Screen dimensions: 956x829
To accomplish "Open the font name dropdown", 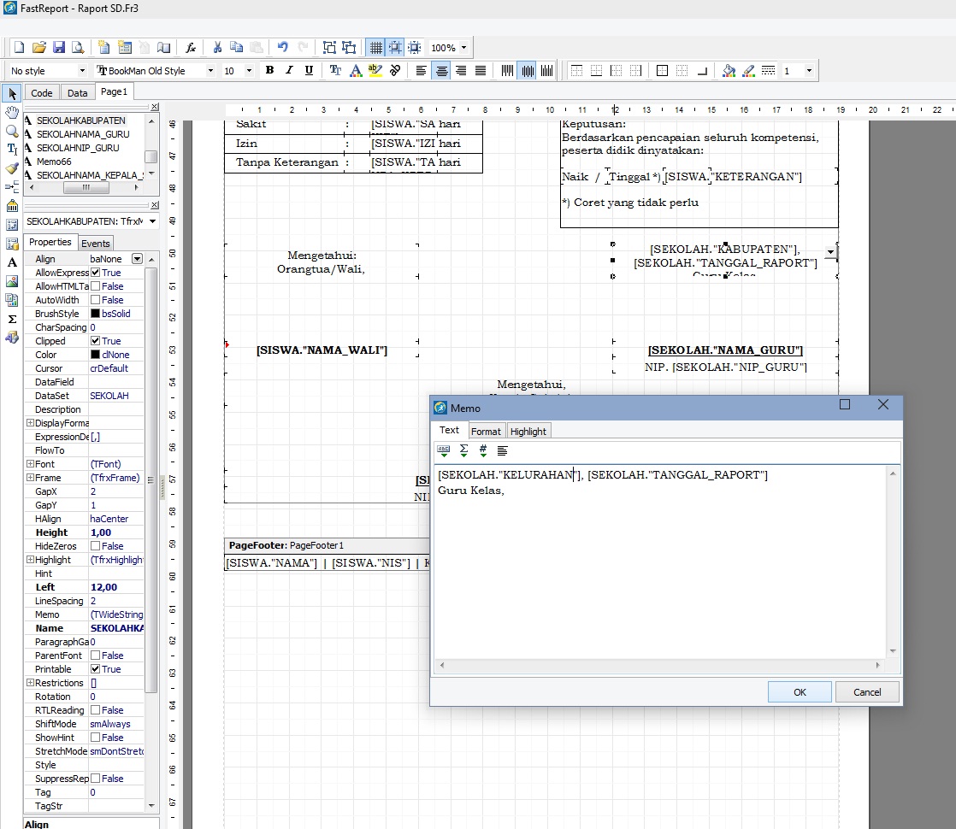I will point(210,71).
